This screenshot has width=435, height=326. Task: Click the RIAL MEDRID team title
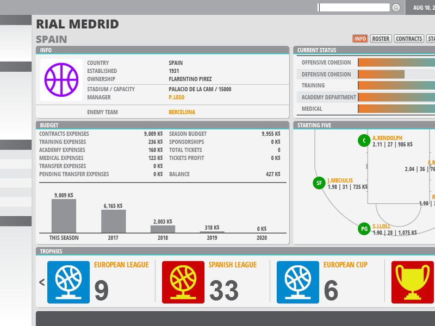click(x=77, y=24)
